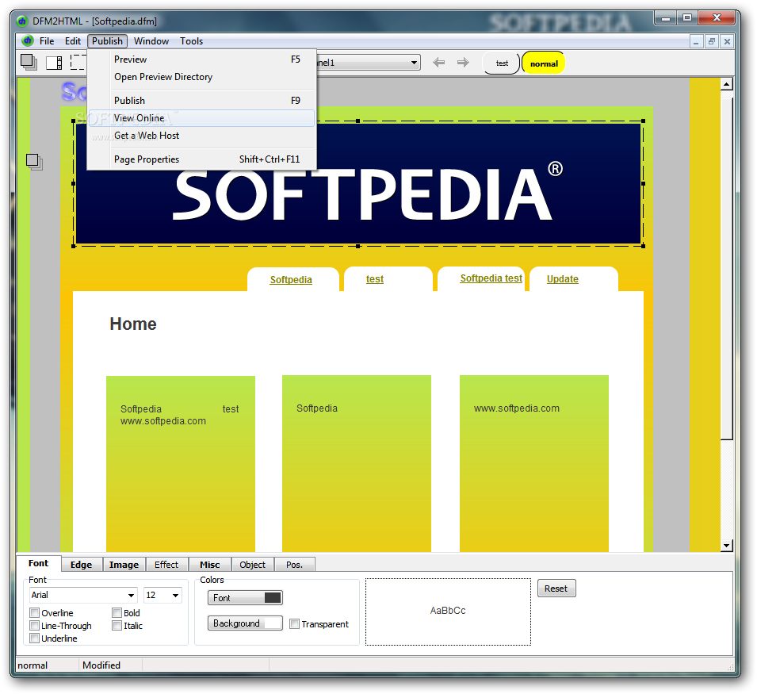
Task: Click the 'test' navigation link
Action: (x=375, y=278)
